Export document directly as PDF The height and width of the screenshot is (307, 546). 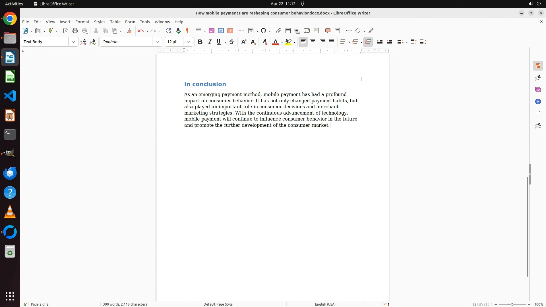[x=66, y=31]
